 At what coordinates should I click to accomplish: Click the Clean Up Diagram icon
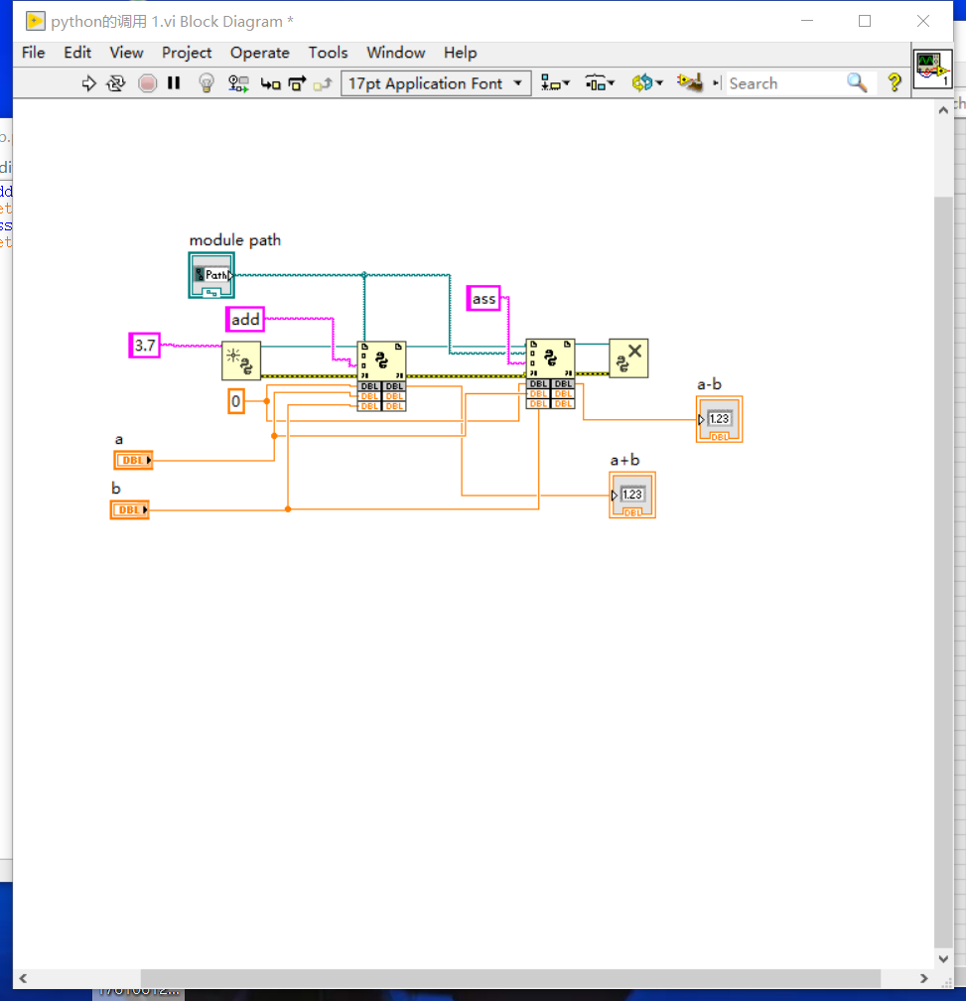[x=690, y=82]
